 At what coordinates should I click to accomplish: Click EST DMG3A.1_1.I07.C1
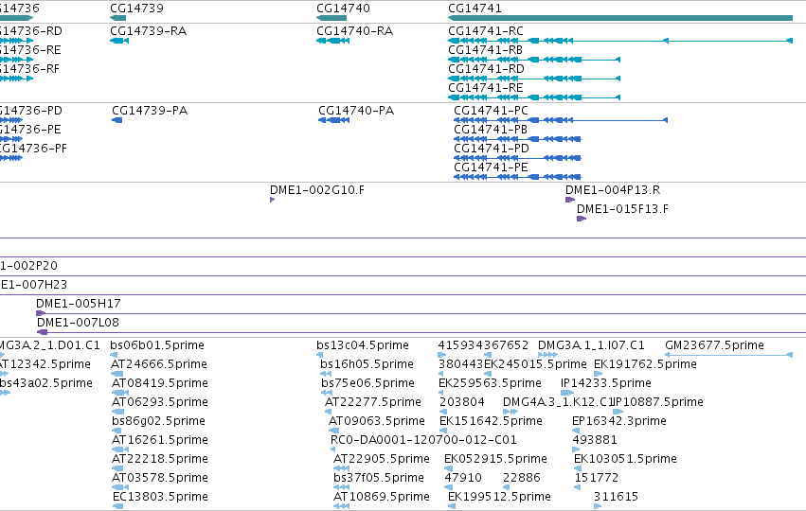[x=591, y=345]
